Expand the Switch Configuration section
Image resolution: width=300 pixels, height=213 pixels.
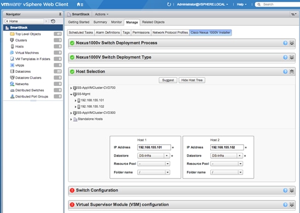coord(292,190)
